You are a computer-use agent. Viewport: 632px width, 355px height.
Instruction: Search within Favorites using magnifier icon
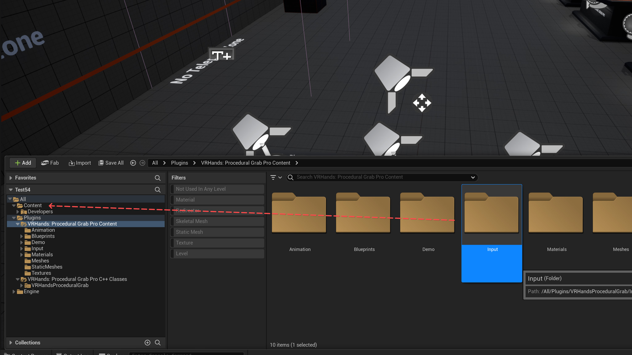pyautogui.click(x=157, y=178)
